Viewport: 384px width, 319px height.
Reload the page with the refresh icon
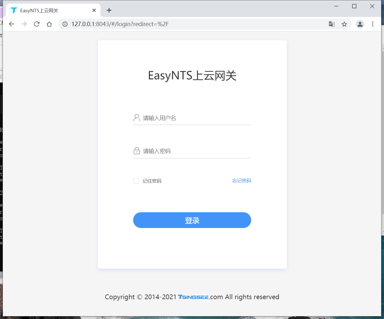37,24
